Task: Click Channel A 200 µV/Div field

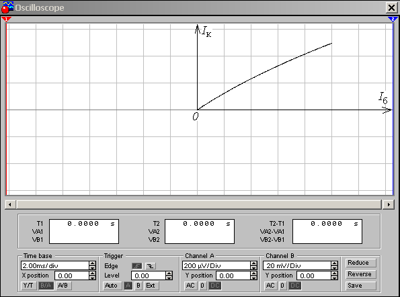Action: (216, 265)
